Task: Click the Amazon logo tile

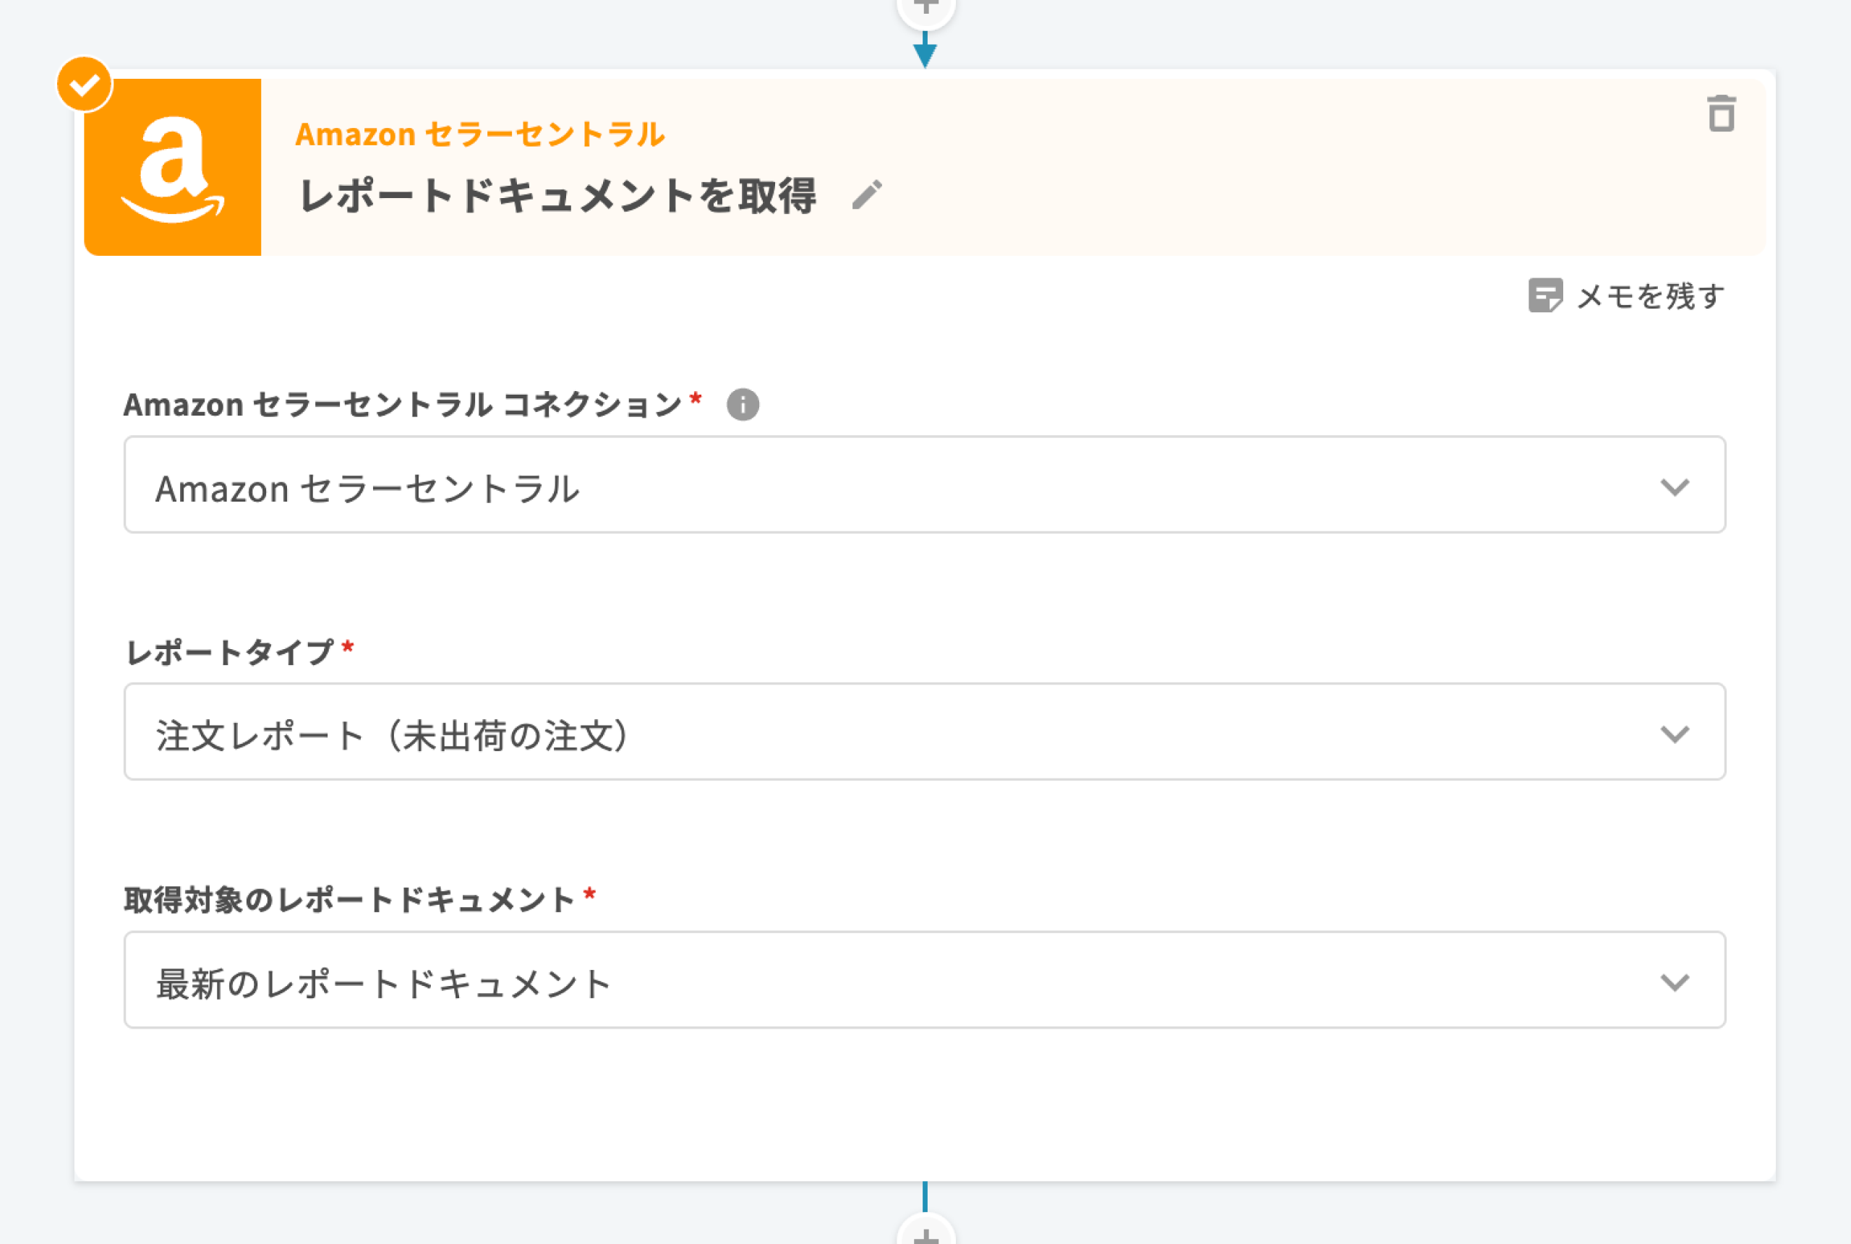Action: 173,168
